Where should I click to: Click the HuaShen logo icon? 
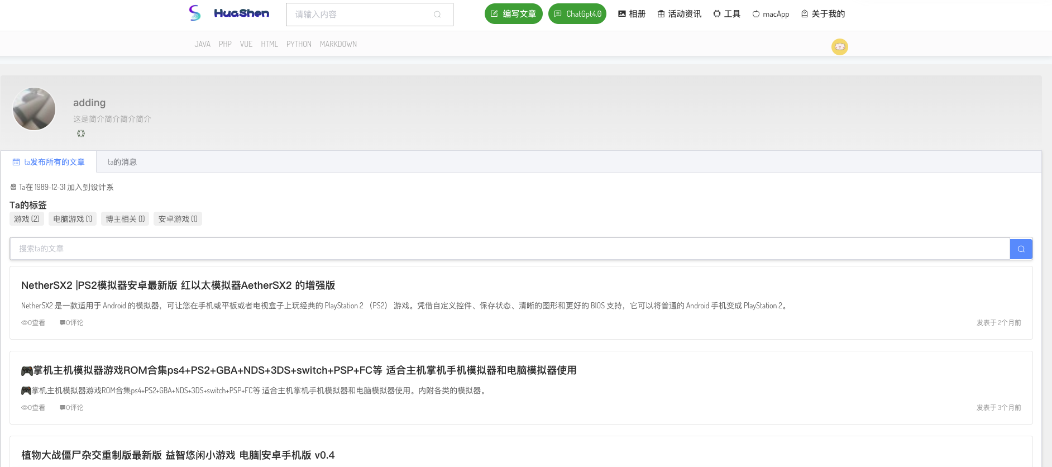pos(195,13)
